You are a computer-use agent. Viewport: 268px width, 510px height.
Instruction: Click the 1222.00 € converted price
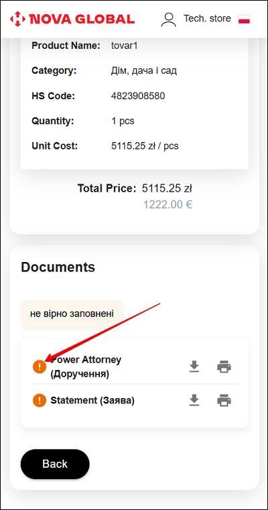coord(167,204)
